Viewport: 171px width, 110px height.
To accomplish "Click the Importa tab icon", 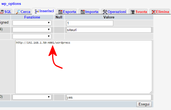I will point(83,12).
